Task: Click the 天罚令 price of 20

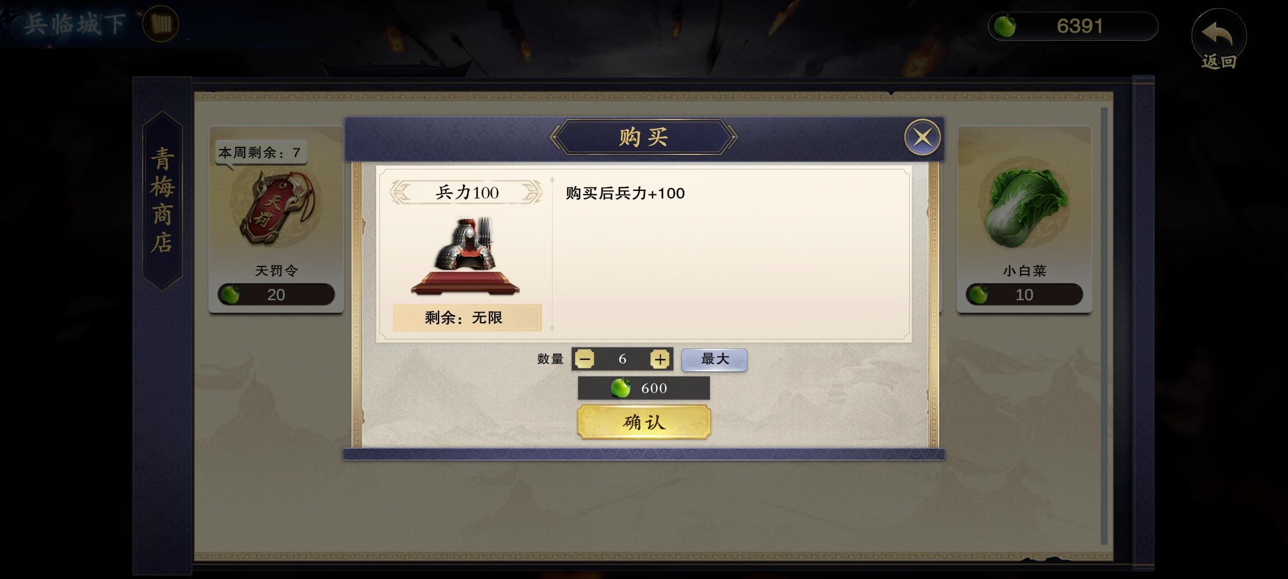Action: point(276,295)
